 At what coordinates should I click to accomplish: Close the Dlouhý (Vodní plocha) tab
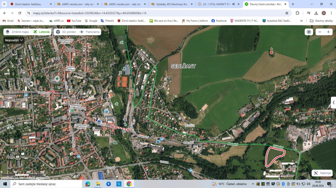(x=285, y=4)
